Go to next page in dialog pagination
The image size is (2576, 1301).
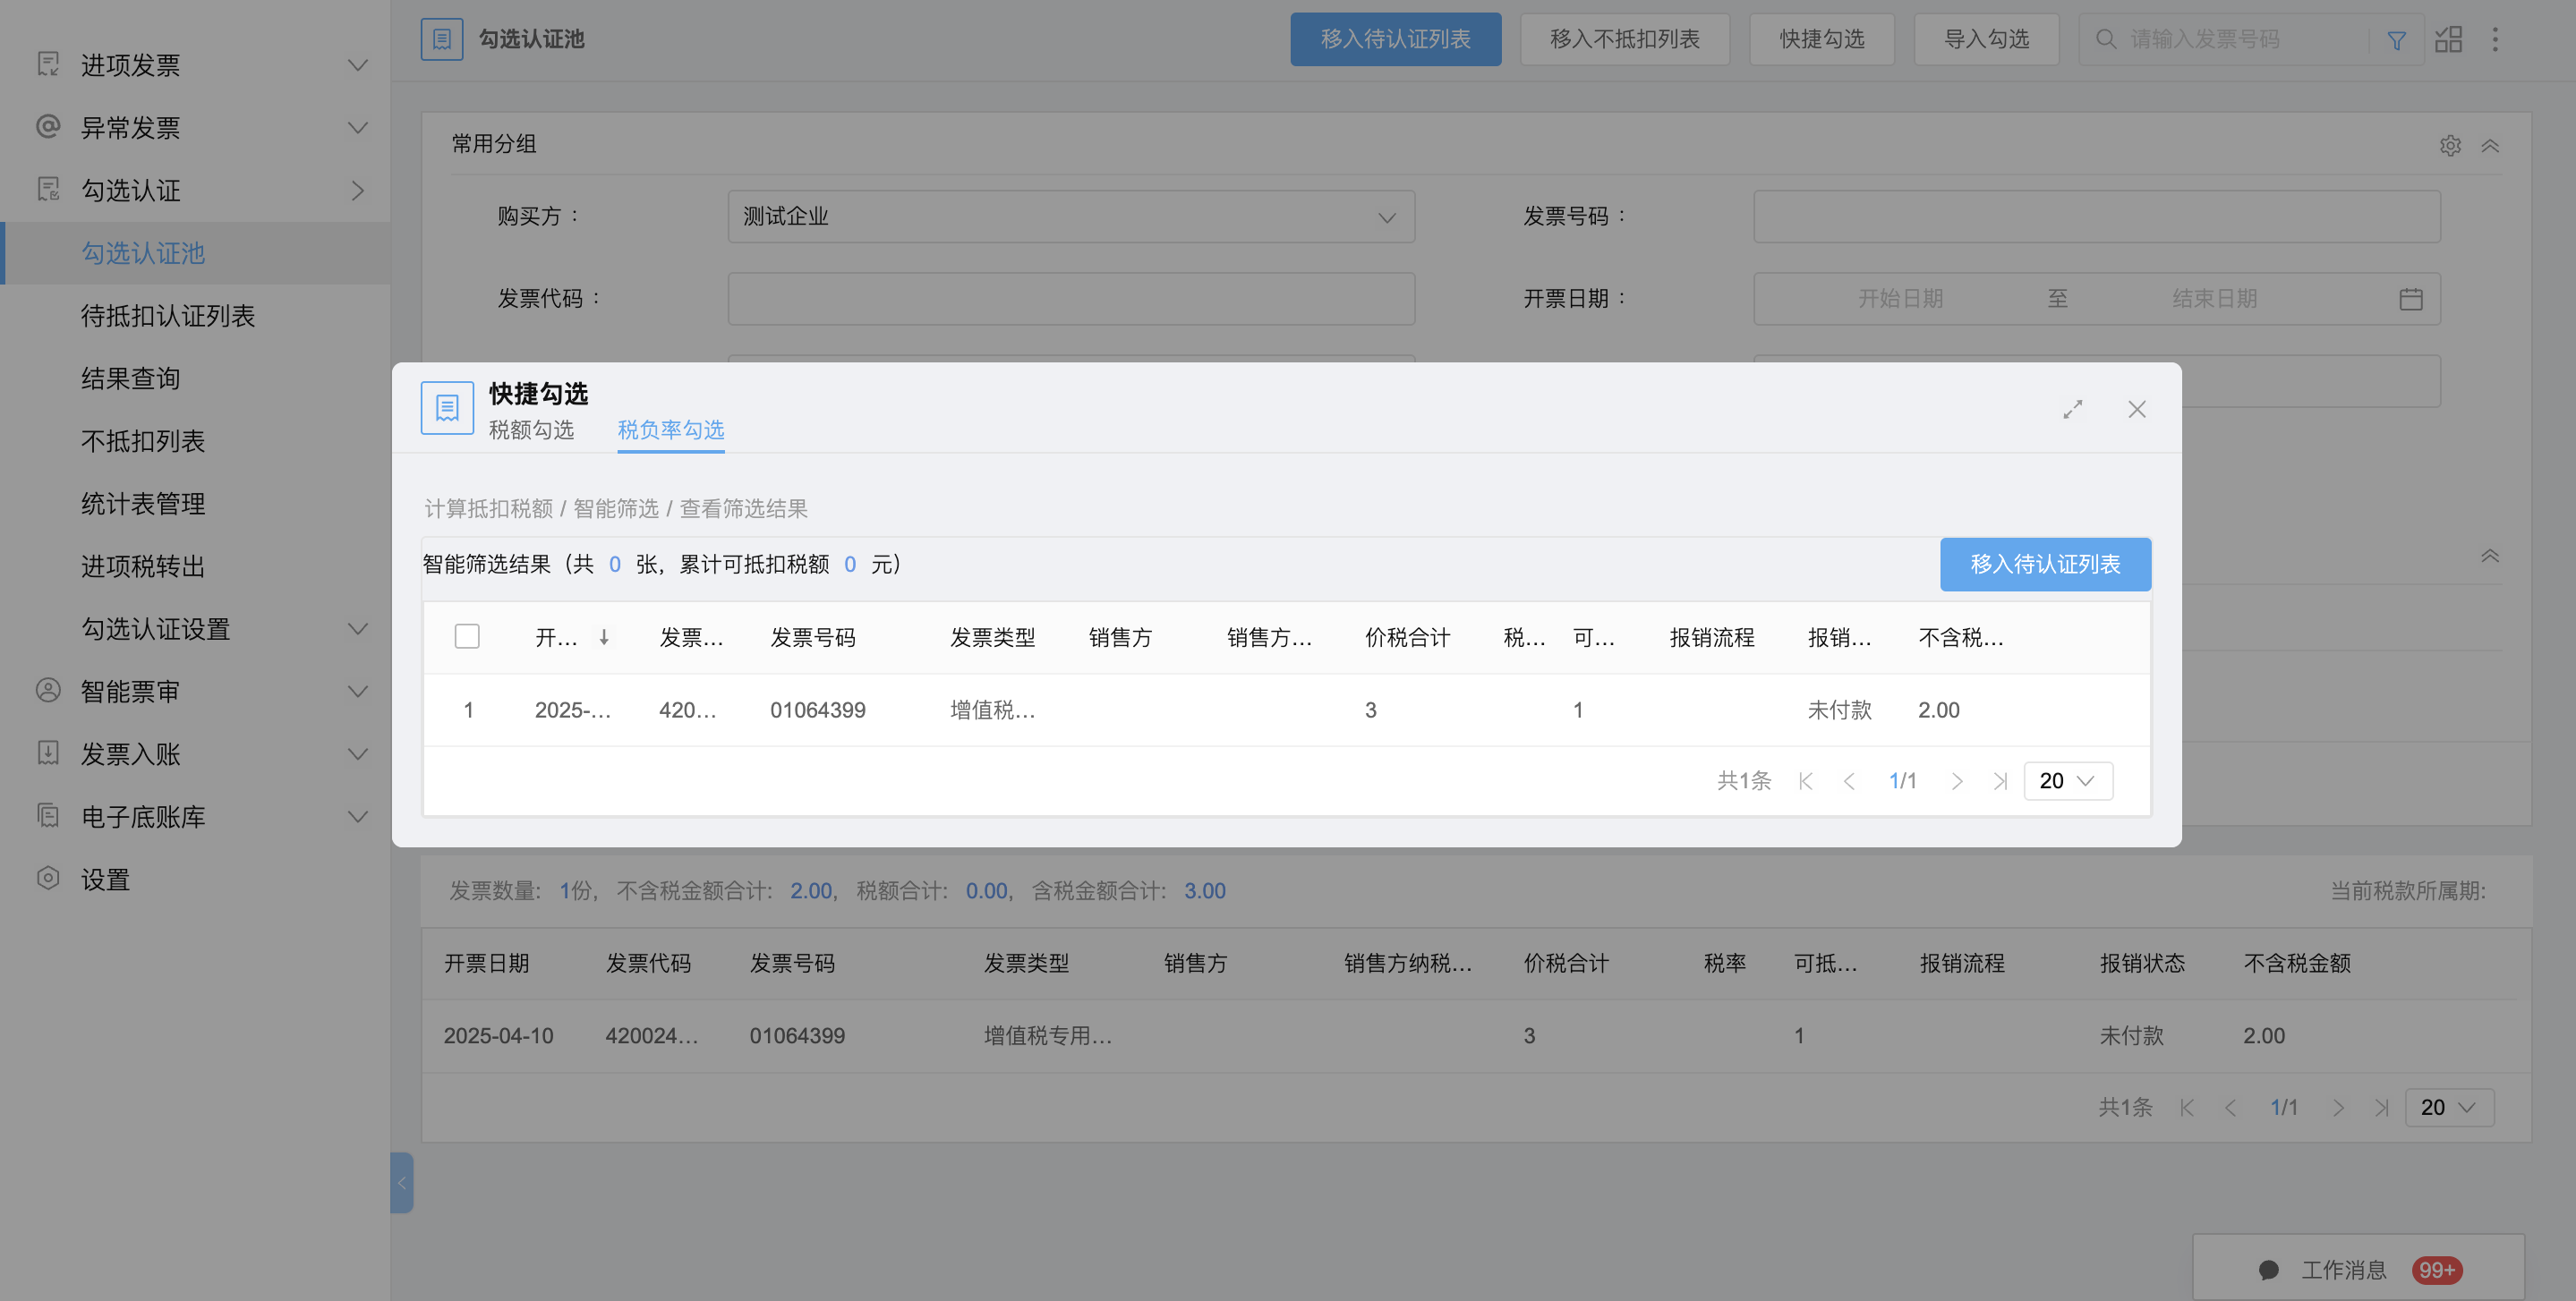[x=1957, y=781]
